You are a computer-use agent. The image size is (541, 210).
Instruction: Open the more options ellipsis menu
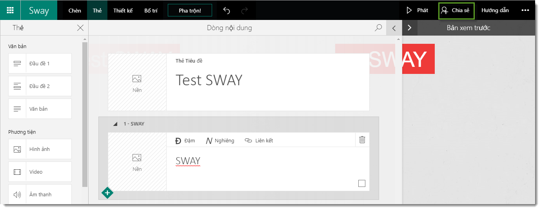(525, 11)
